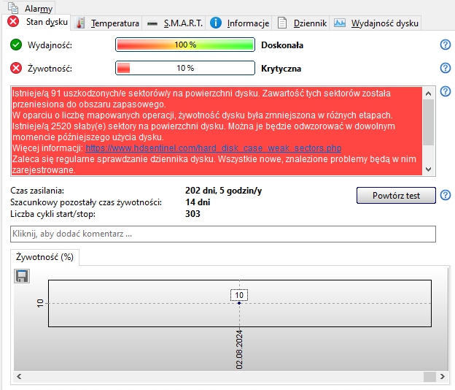Click the documents icon beside Alarmy
Image resolution: width=455 pixels, height=390 pixels.
coord(13,8)
